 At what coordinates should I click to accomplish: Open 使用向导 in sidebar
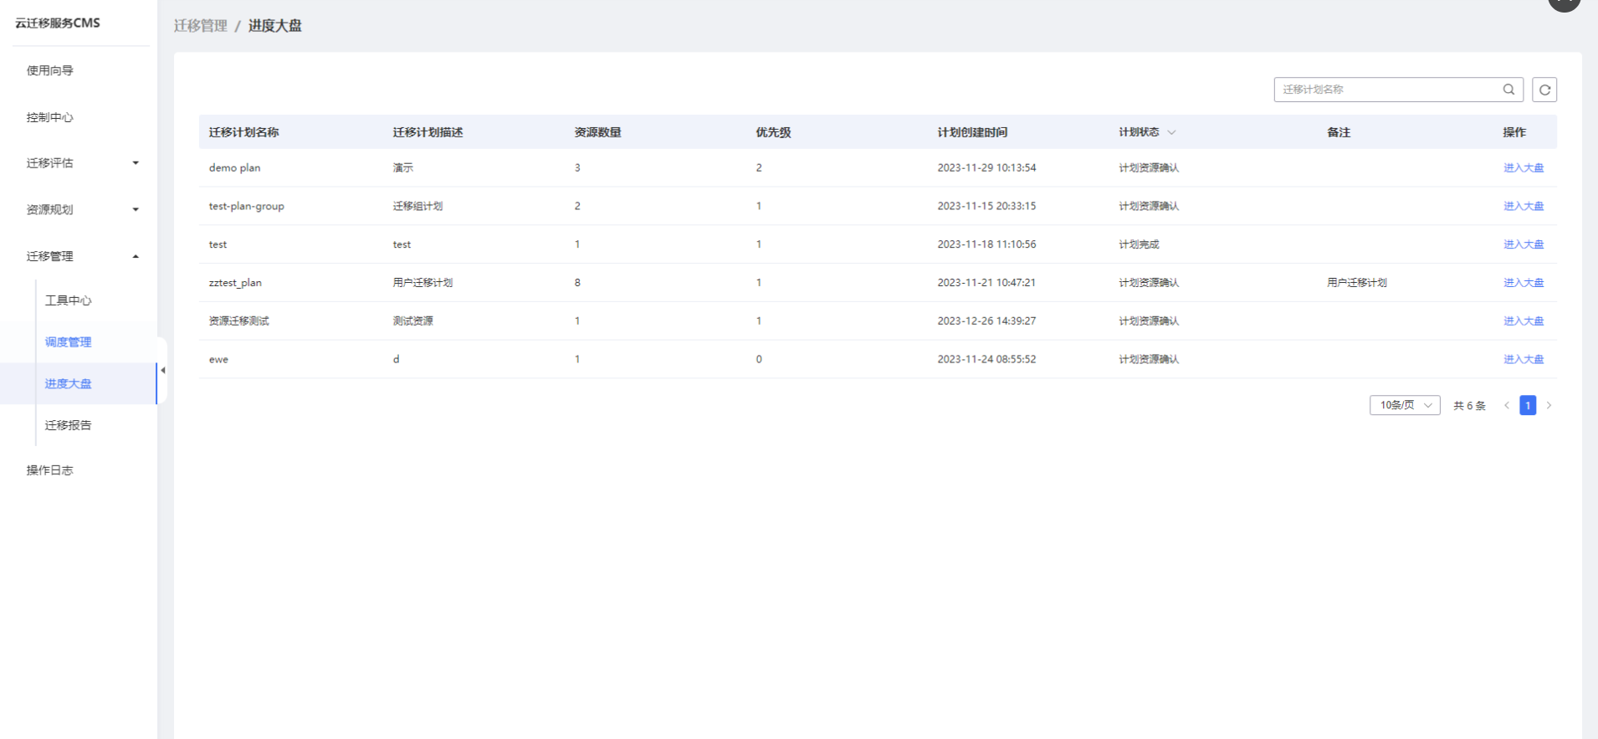50,70
